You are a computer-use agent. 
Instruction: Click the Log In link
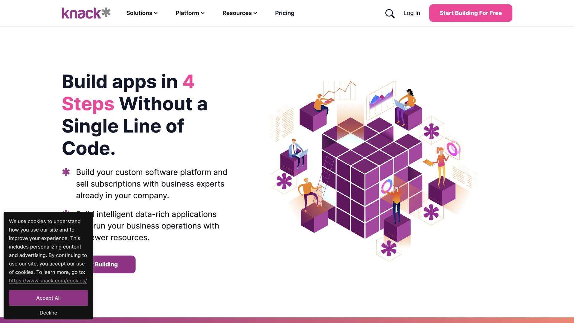tap(412, 13)
